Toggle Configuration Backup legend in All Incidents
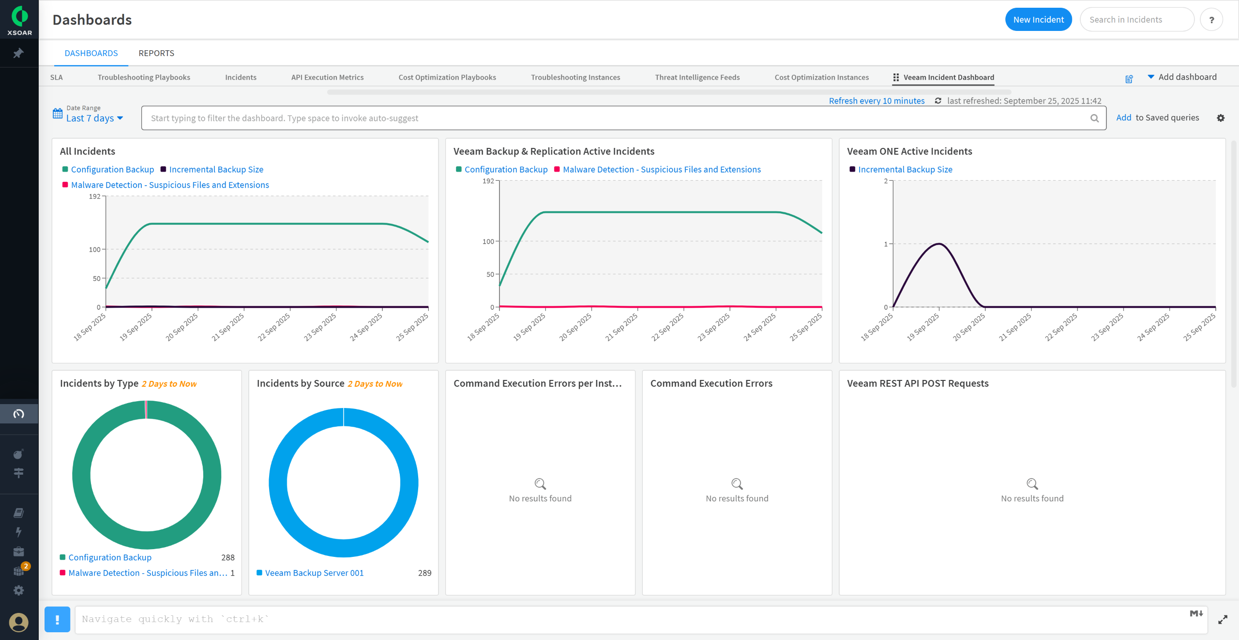Screen dimensions: 1239x640 [112, 169]
